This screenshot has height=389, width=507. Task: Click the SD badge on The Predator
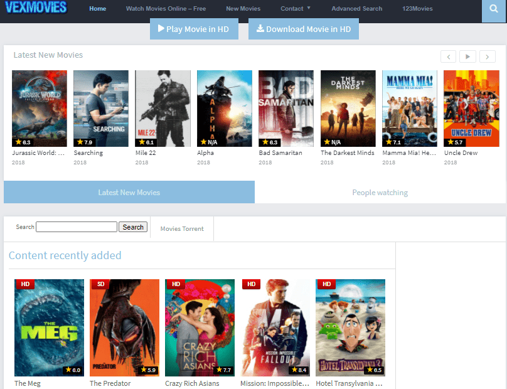[100, 284]
